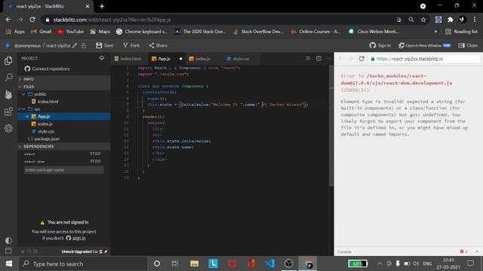Screen dimensions: 483x271
Task: Open the Console panel at preview bottom
Action: [344, 251]
